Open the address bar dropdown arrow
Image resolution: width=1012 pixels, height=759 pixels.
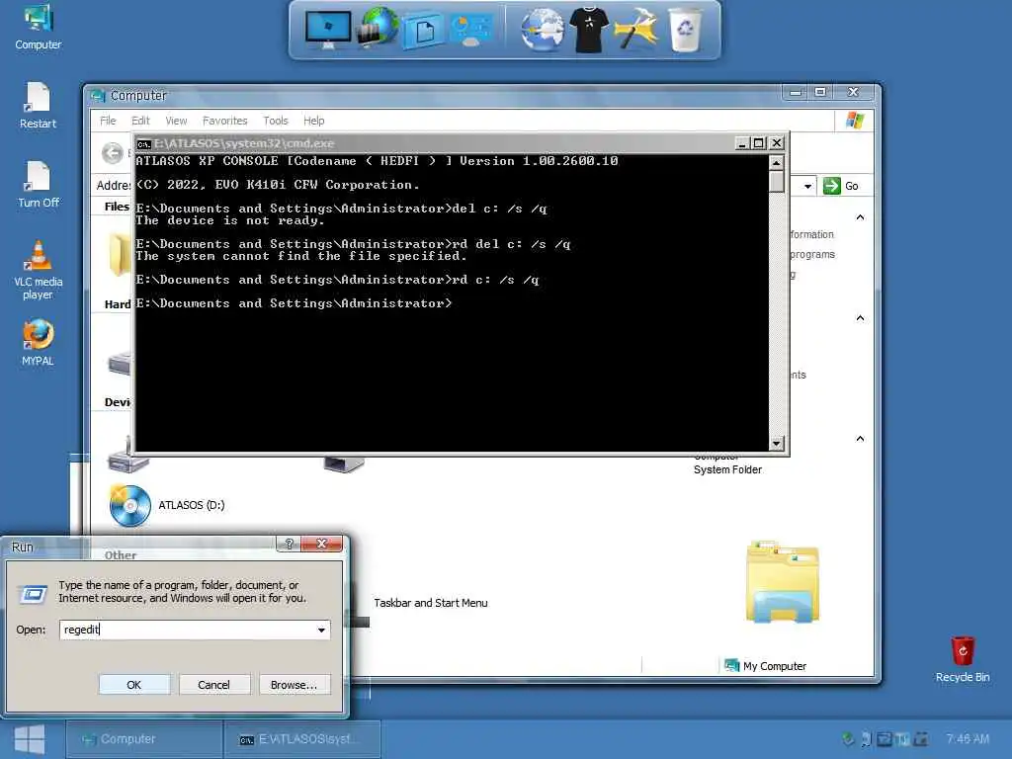[x=807, y=186]
